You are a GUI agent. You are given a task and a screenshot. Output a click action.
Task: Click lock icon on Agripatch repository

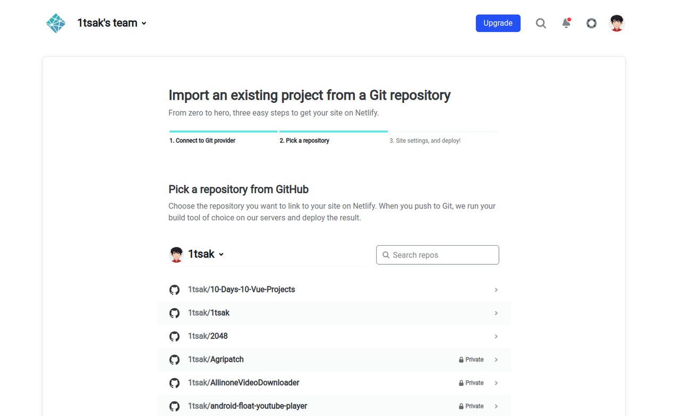click(461, 360)
